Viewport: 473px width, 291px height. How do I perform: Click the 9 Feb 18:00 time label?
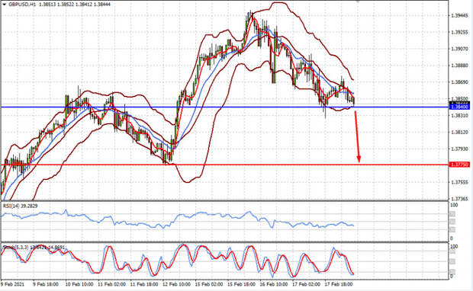point(46,284)
